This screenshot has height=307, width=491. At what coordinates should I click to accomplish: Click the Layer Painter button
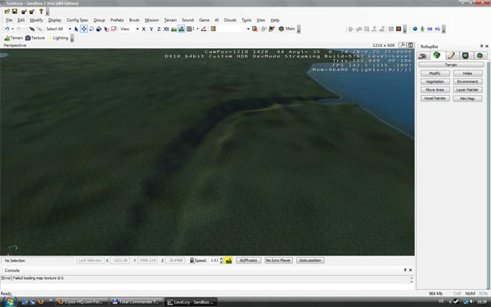pos(467,90)
